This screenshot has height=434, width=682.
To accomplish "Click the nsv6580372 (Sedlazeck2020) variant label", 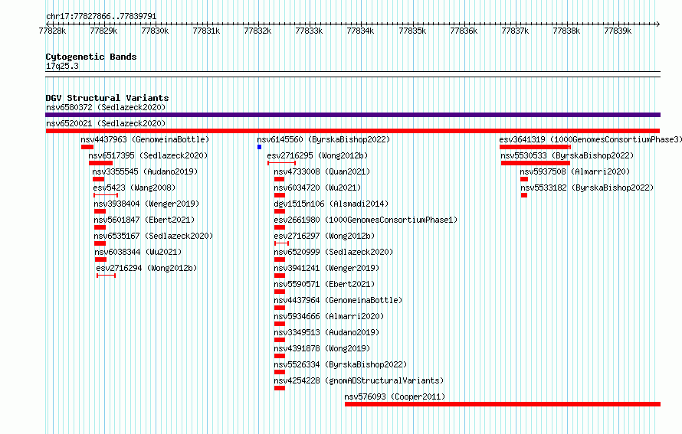I will [x=106, y=107].
